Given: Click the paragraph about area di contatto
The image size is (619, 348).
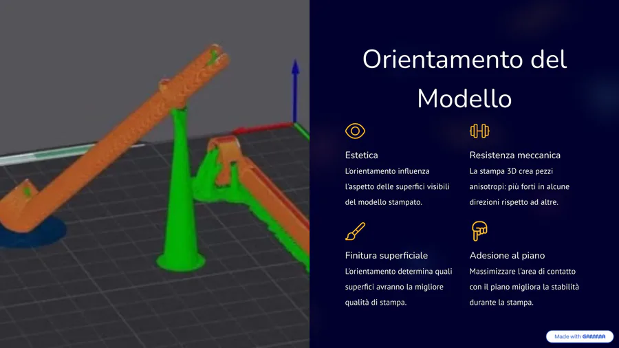Looking at the screenshot, I should pos(523,287).
